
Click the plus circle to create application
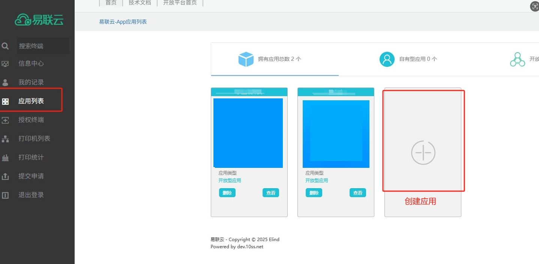tap(423, 153)
